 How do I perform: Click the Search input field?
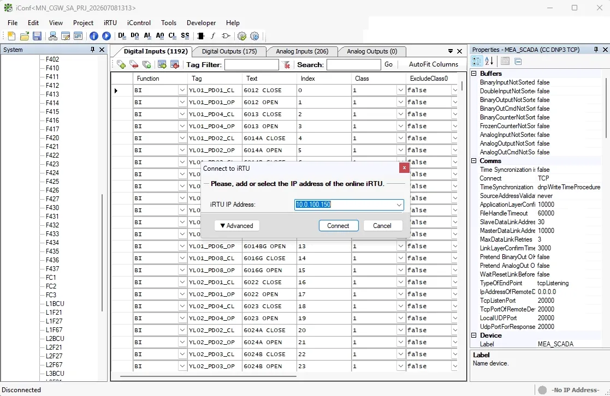(x=353, y=64)
